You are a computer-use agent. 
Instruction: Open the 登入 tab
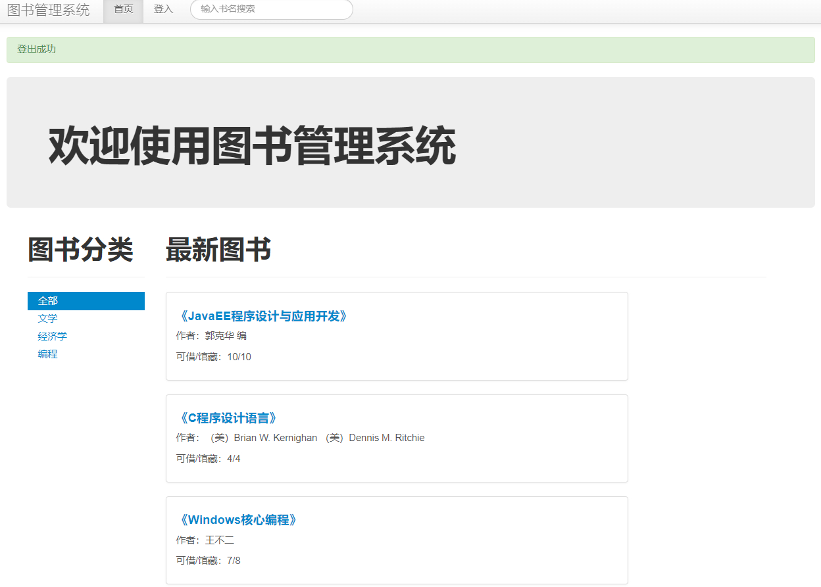(162, 10)
